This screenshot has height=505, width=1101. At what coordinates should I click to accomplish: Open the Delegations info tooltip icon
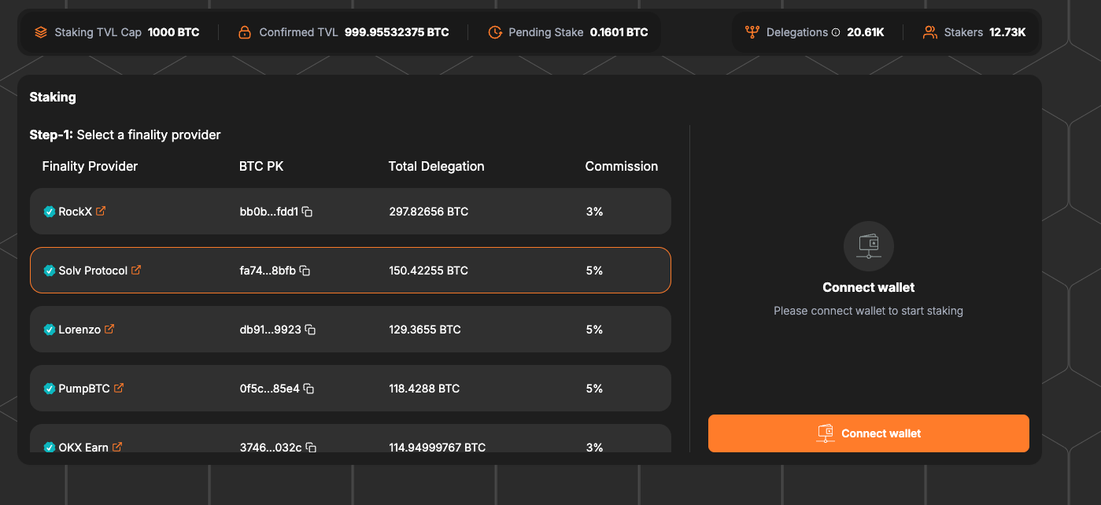(x=836, y=32)
